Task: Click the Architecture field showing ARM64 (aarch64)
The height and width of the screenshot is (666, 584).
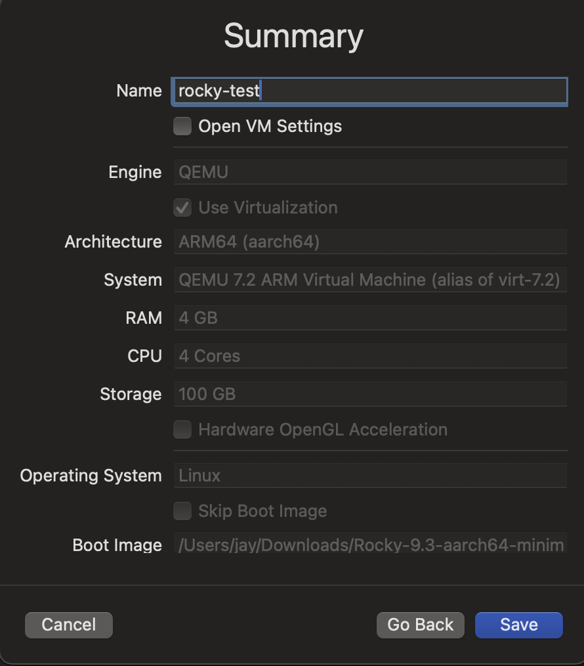Action: 369,242
